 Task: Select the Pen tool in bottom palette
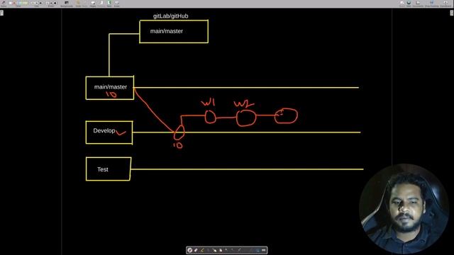[x=190, y=250]
